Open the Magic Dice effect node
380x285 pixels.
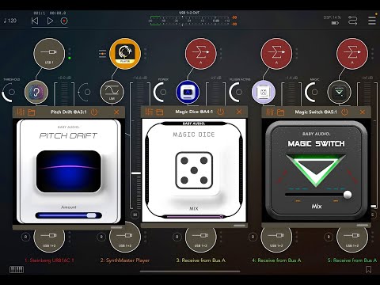(264, 92)
